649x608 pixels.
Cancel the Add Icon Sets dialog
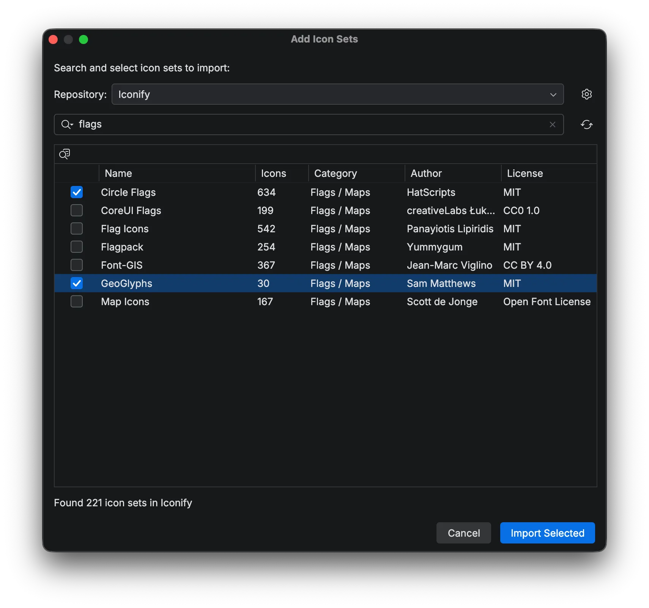click(463, 533)
